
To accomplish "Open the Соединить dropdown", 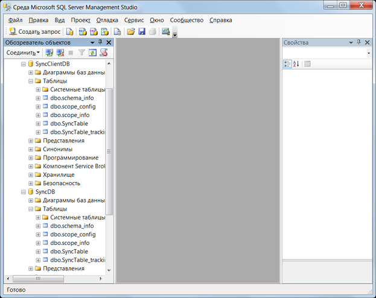I will pos(23,53).
